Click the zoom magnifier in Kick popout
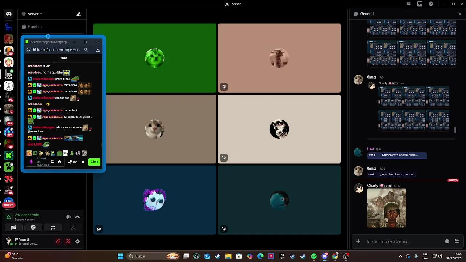The image size is (466, 262). coord(86,50)
